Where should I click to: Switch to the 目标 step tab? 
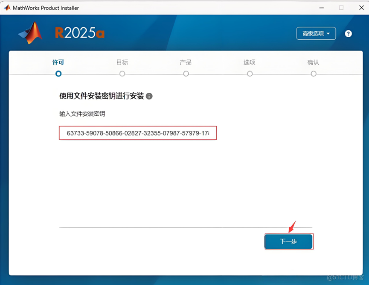[x=122, y=62]
